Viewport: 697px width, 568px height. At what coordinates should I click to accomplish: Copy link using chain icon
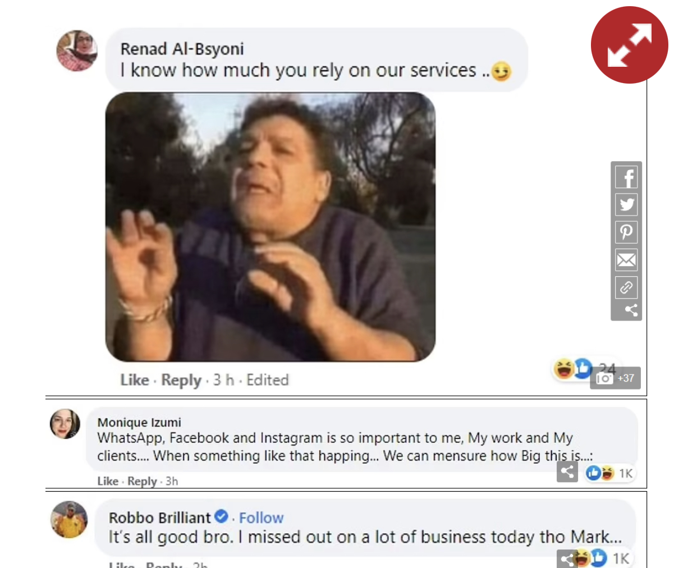tap(626, 287)
